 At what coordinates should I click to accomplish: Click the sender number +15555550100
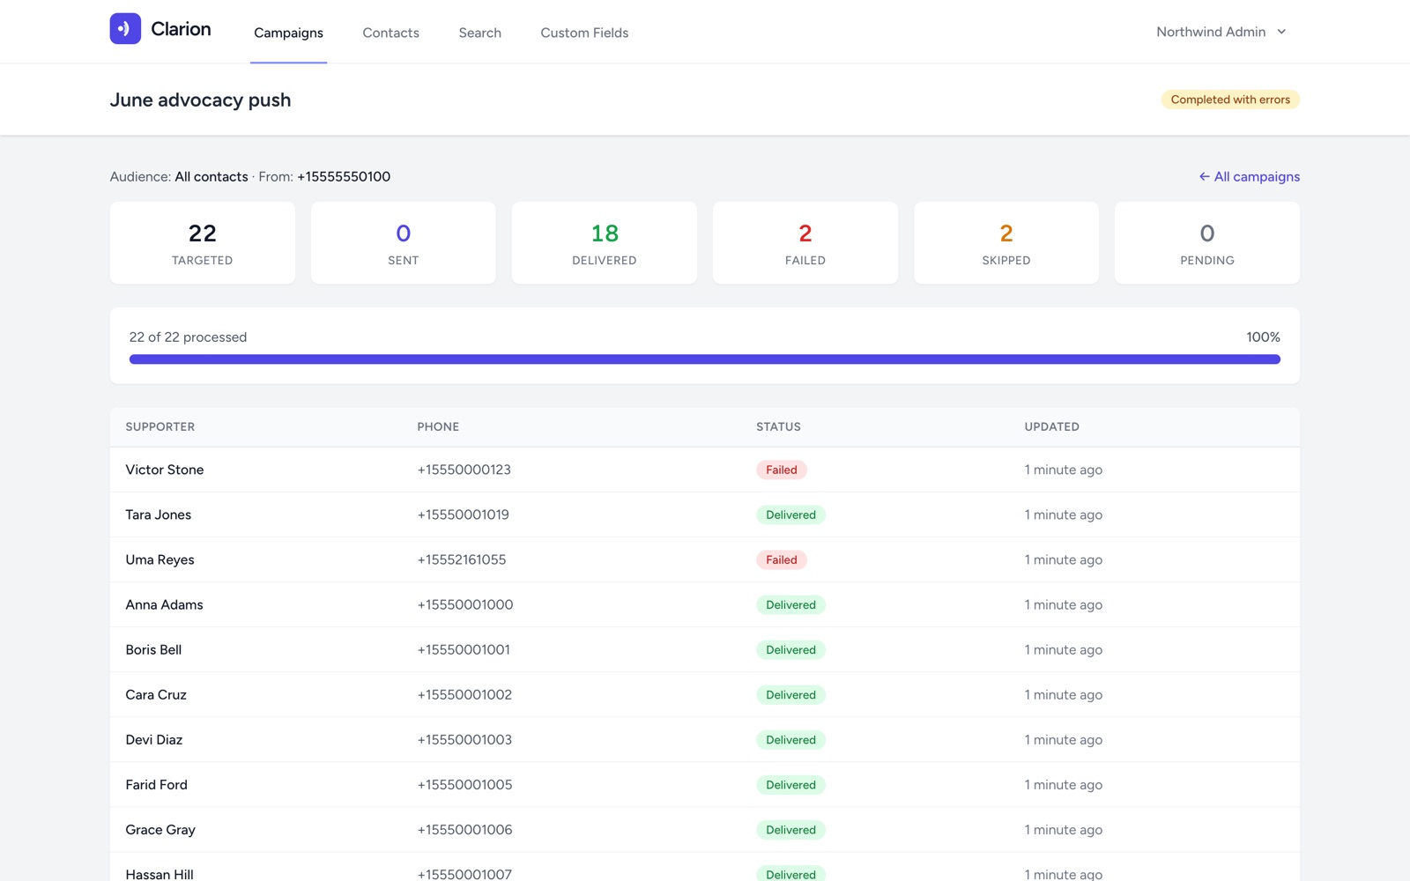344,176
